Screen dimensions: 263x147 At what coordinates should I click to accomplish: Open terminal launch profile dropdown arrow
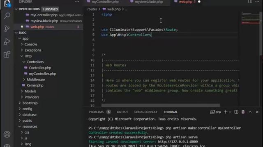click(230, 112)
